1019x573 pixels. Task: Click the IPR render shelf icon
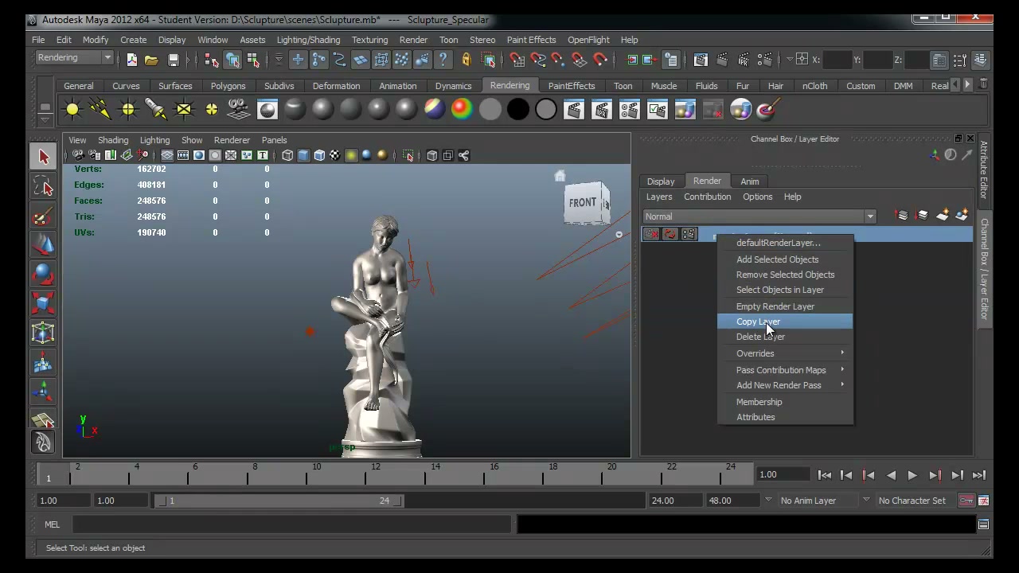[x=602, y=110]
